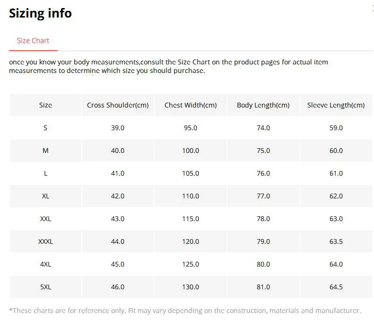Click the Cross Shoulder(cm) column header

coord(118,105)
